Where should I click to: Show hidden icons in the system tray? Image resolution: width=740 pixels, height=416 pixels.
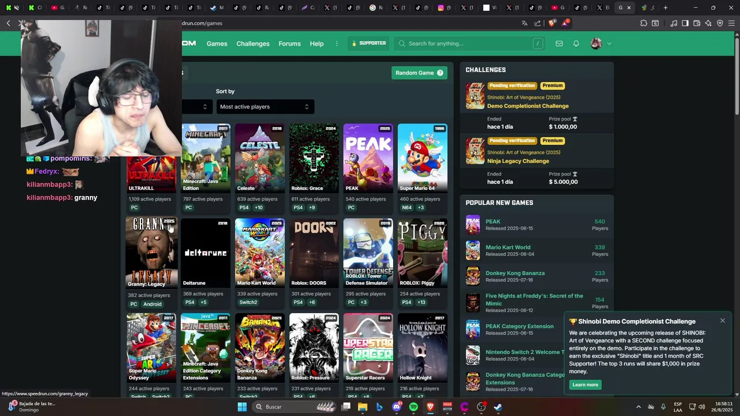638,407
